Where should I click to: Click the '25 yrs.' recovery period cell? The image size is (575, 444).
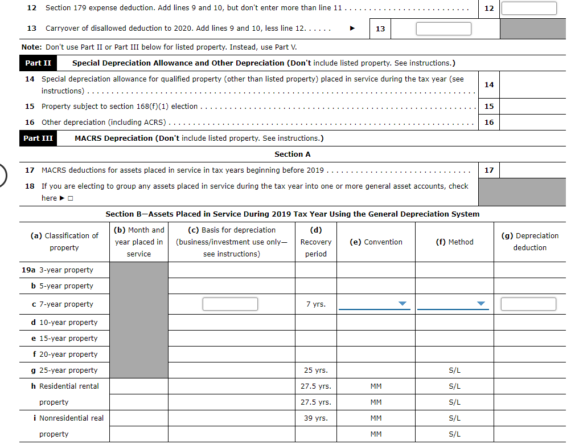click(x=316, y=370)
